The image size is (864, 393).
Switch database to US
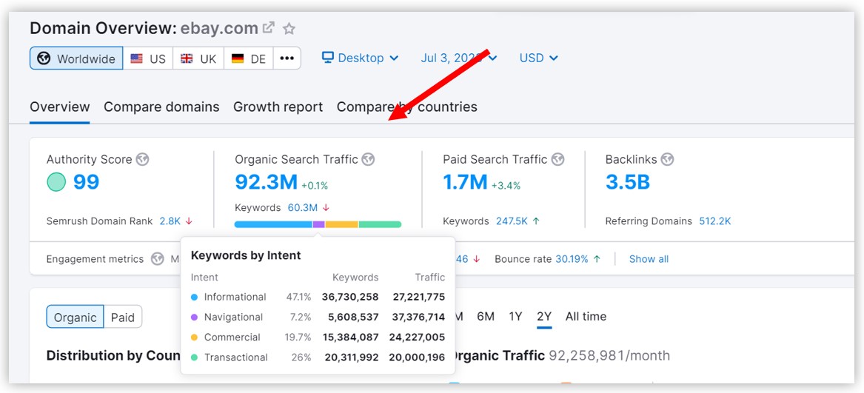pos(147,58)
